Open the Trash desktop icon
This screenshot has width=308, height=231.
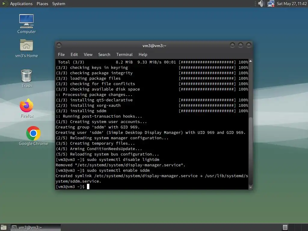point(26,79)
